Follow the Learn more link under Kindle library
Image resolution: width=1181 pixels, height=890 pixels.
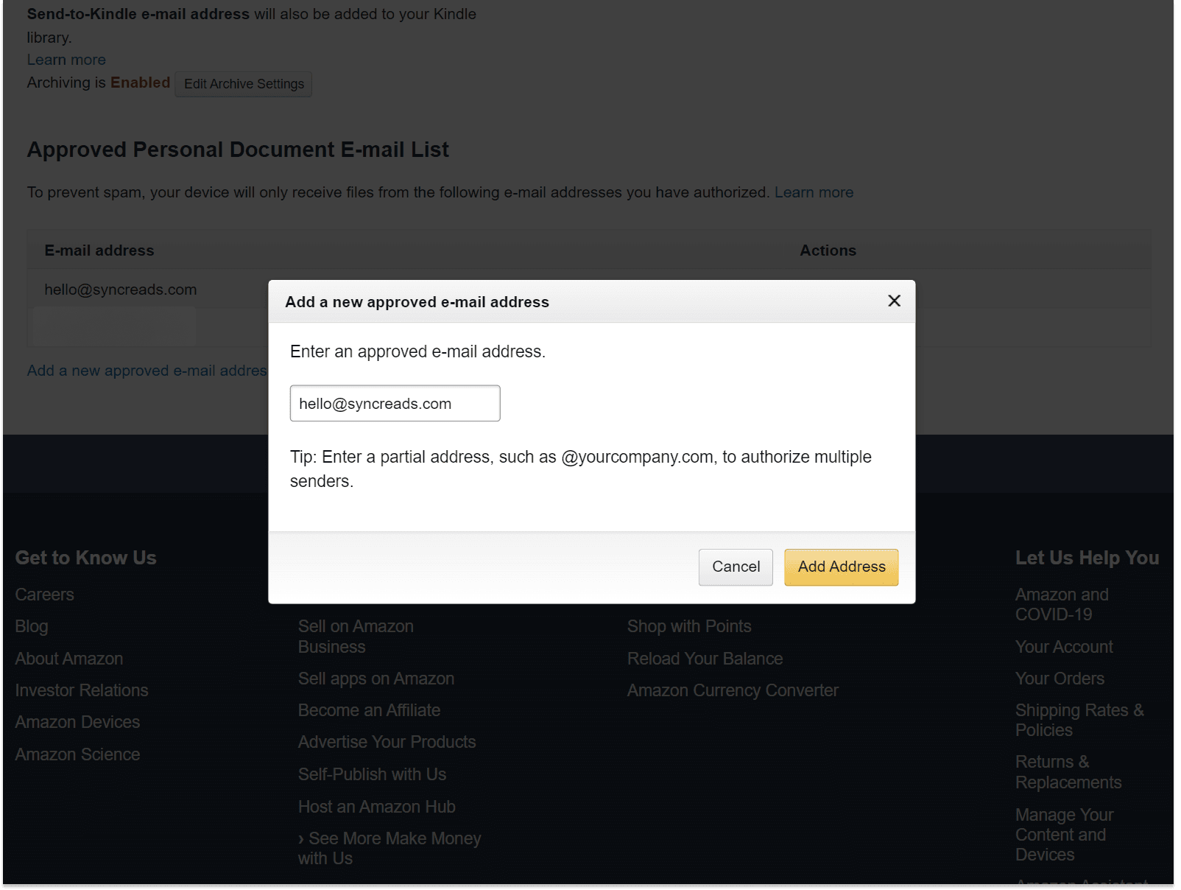tap(66, 60)
